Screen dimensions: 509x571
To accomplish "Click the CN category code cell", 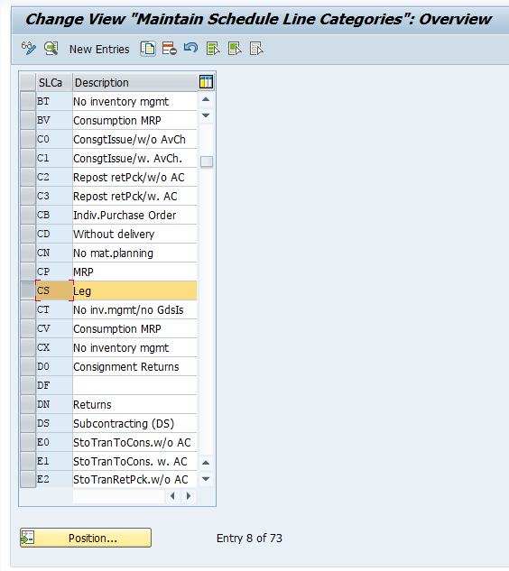I will [x=54, y=253].
